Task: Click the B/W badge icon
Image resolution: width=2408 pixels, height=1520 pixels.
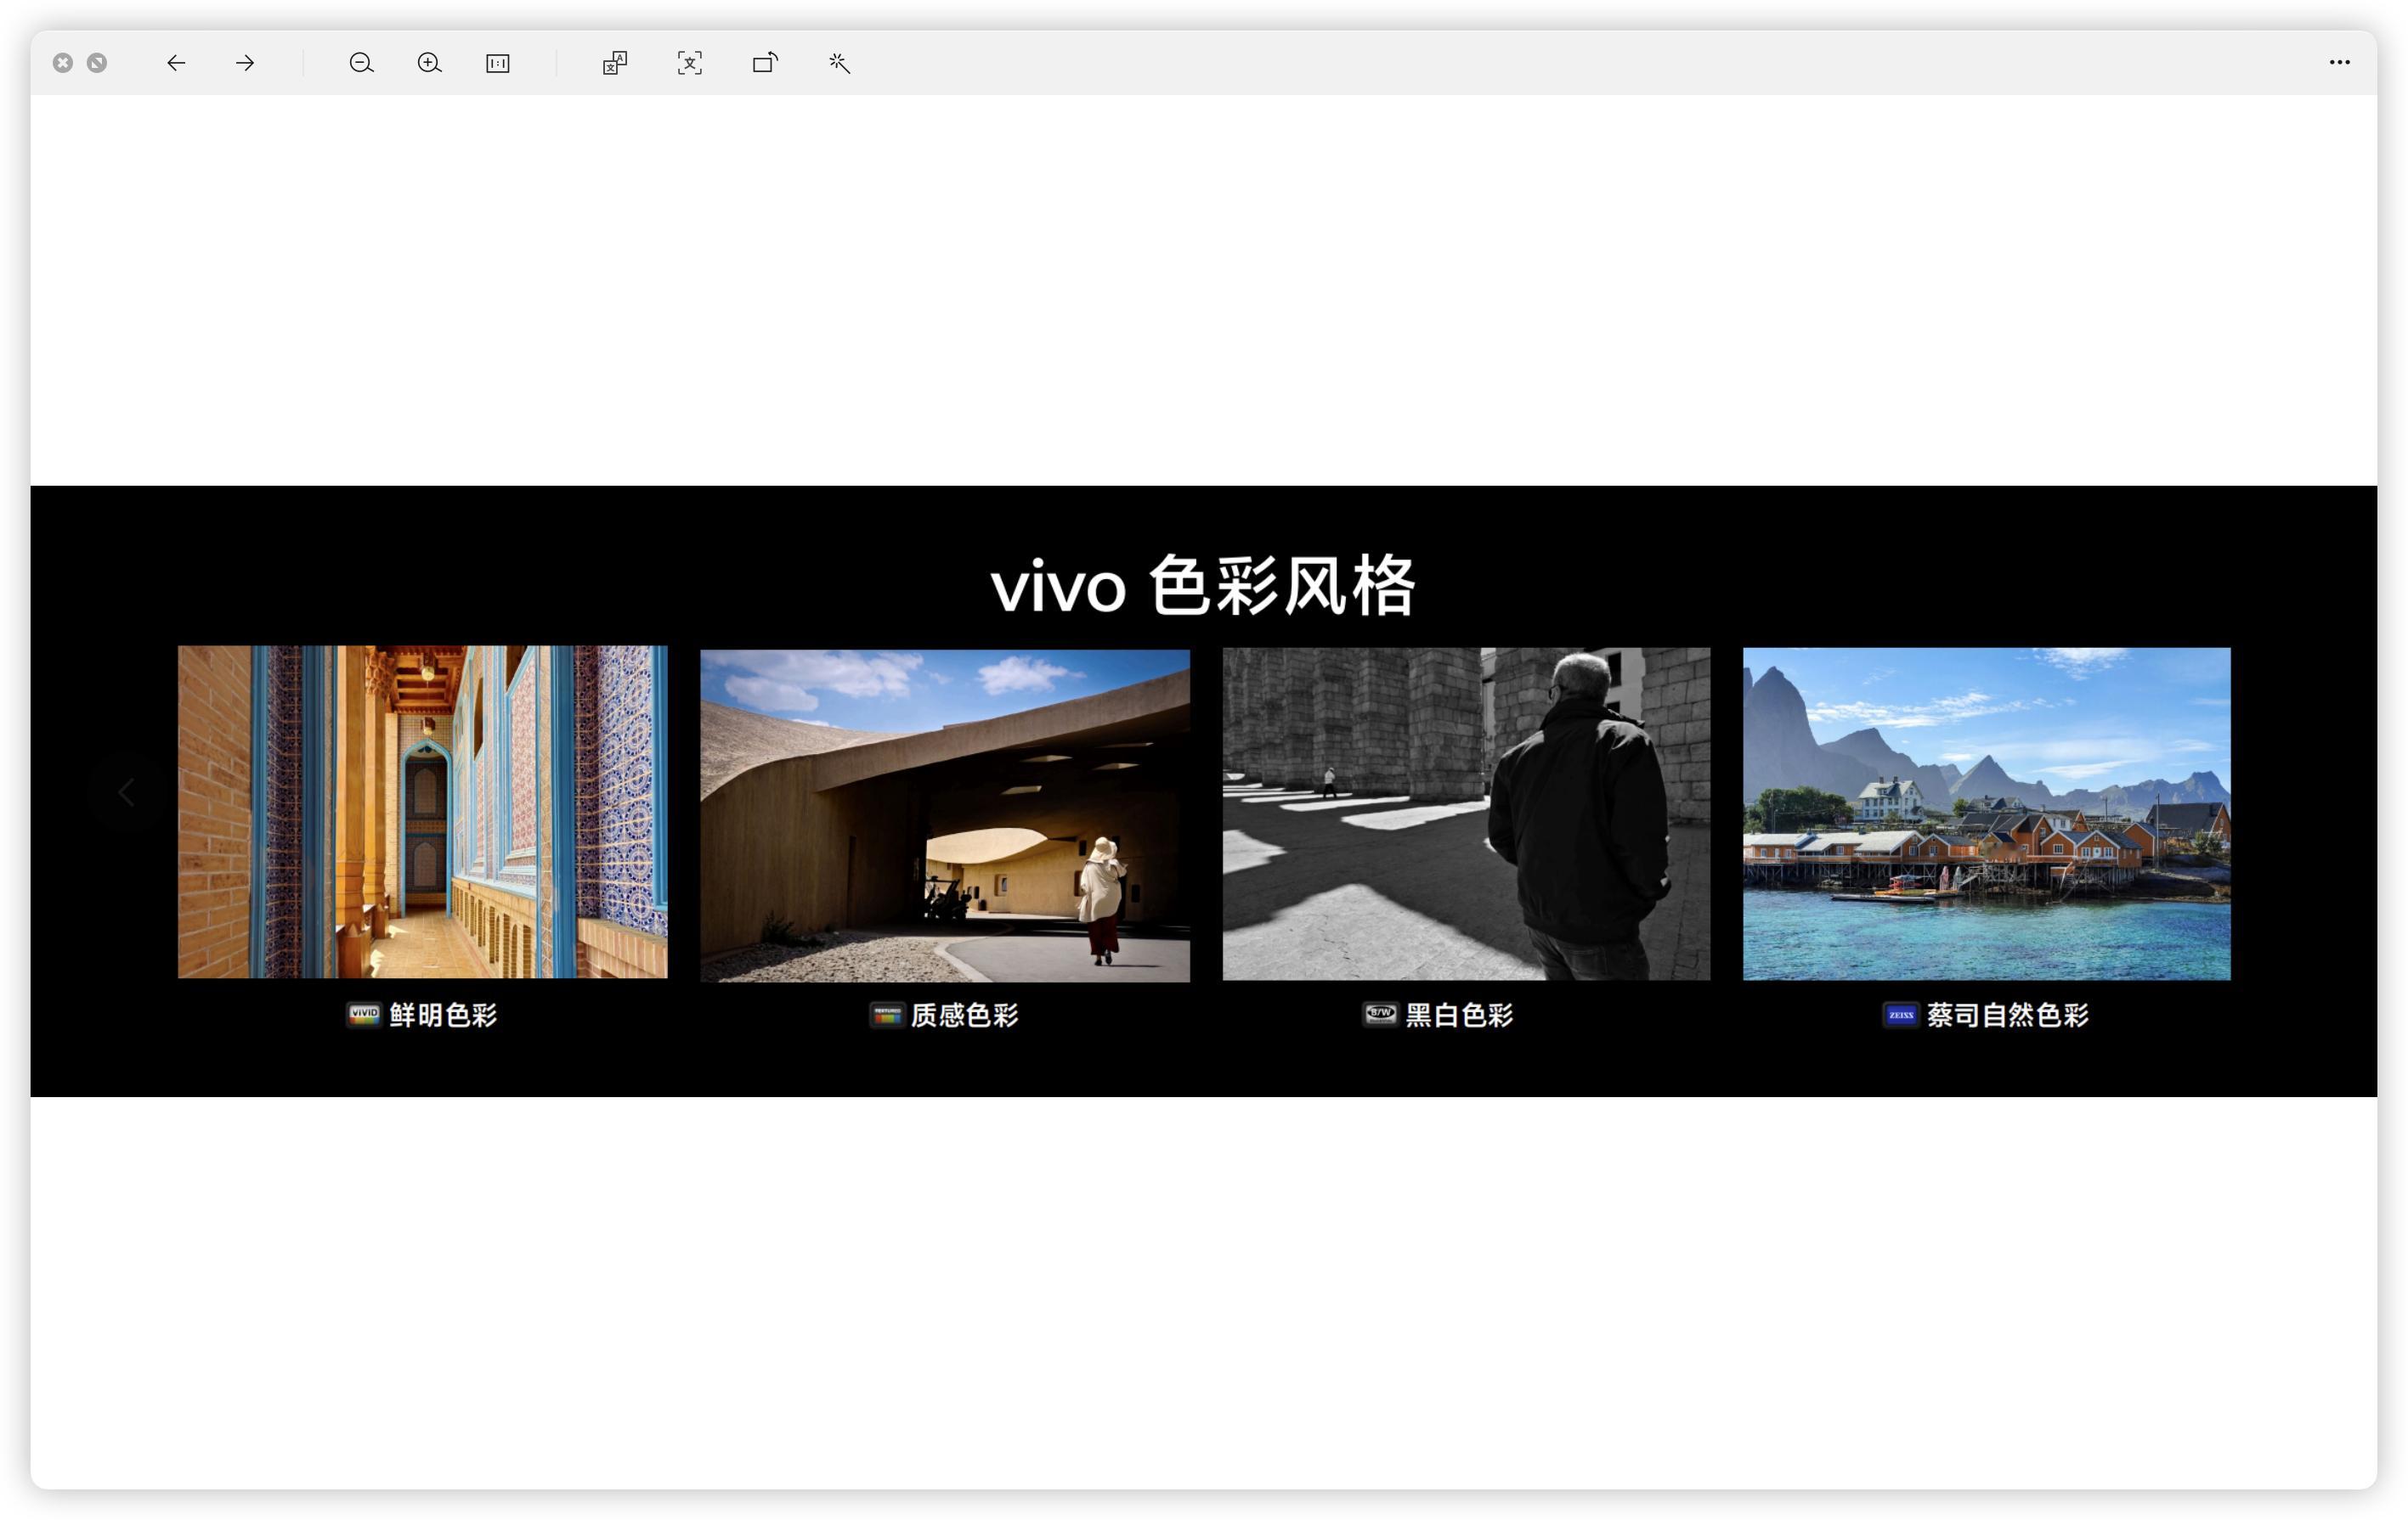Action: pyautogui.click(x=1380, y=1015)
